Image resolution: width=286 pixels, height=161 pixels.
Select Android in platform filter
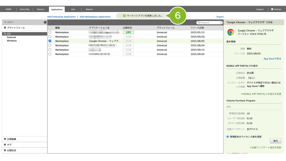[11, 37]
